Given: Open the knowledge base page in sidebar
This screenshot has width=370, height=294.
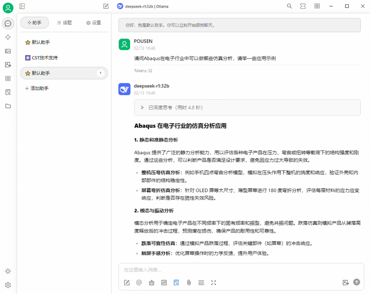Looking at the screenshot, I should coord(8,92).
